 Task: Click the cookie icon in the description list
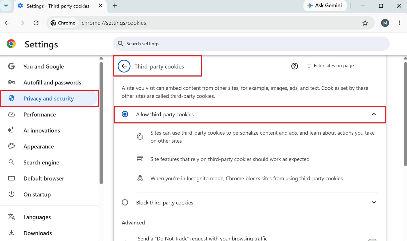tap(140, 136)
